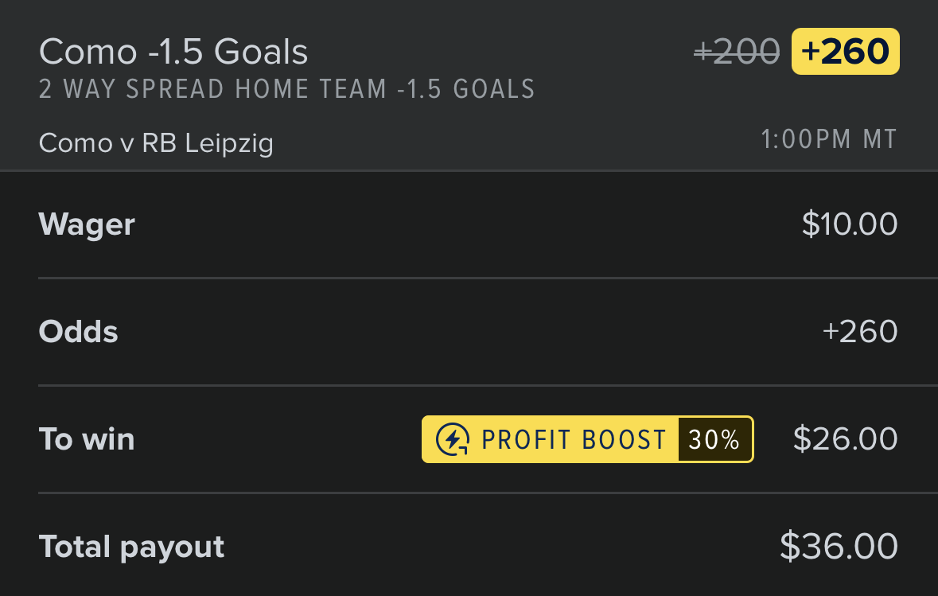Screen dimensions: 938x596
Task: Click the 30% boost percentage badge
Action: [x=714, y=440]
